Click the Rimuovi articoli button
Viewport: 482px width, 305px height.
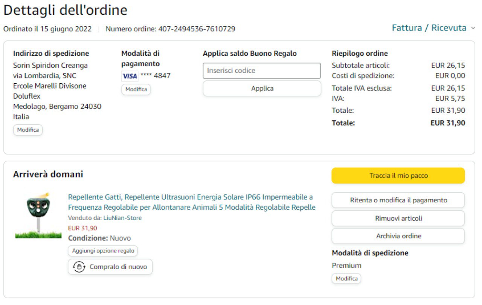[x=398, y=218]
